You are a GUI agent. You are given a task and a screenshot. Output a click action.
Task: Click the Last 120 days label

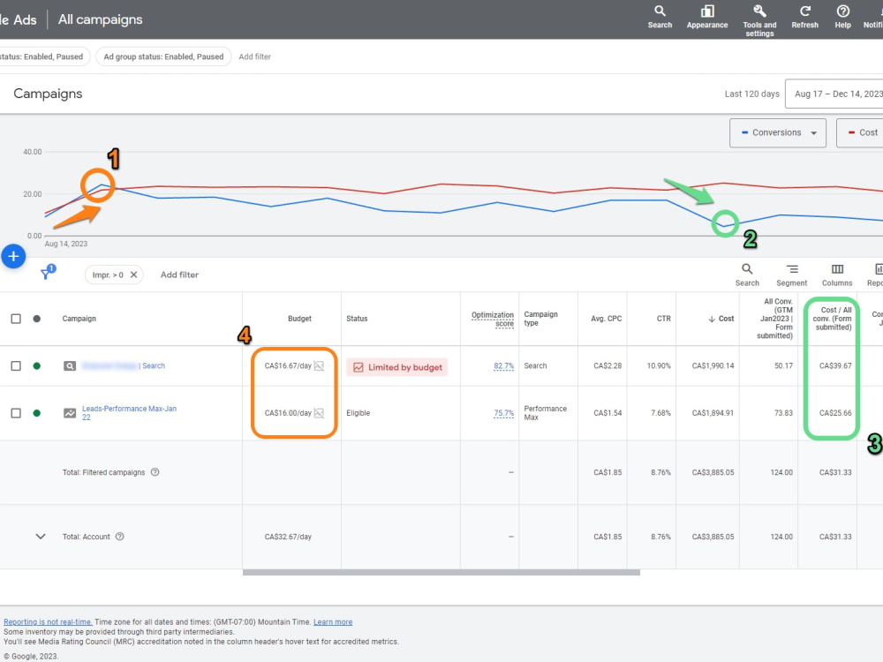751,94
